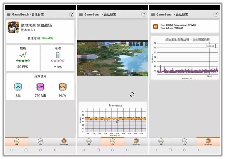The width and height of the screenshot is (225, 159).
Task: Tap the gameplay screenshot thumbnail
Action: [x=112, y=58]
